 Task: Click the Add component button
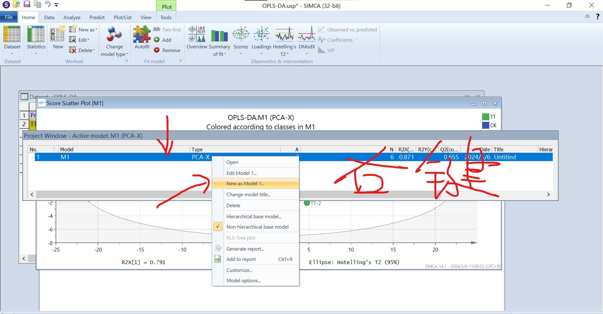point(163,40)
